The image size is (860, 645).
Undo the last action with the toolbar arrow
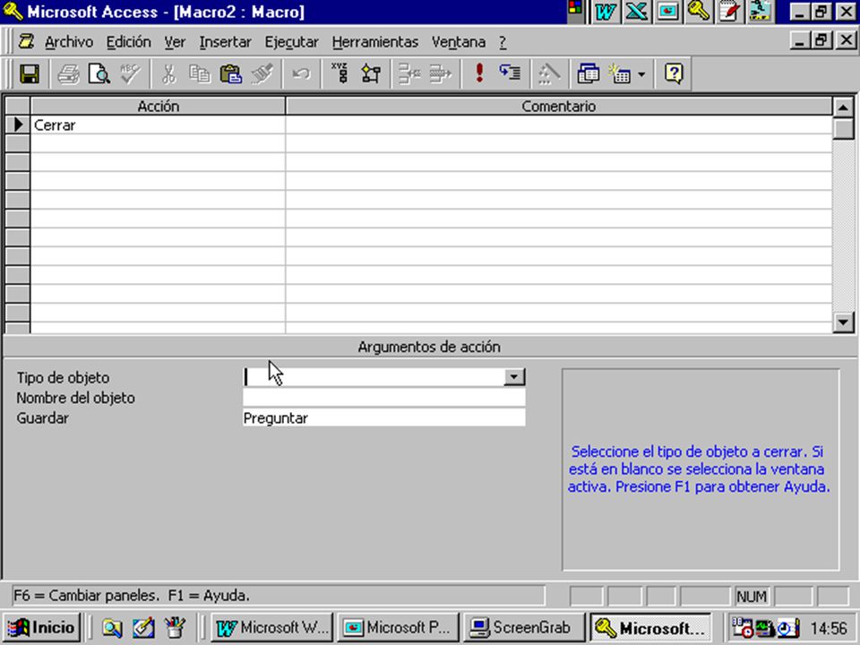click(x=301, y=73)
